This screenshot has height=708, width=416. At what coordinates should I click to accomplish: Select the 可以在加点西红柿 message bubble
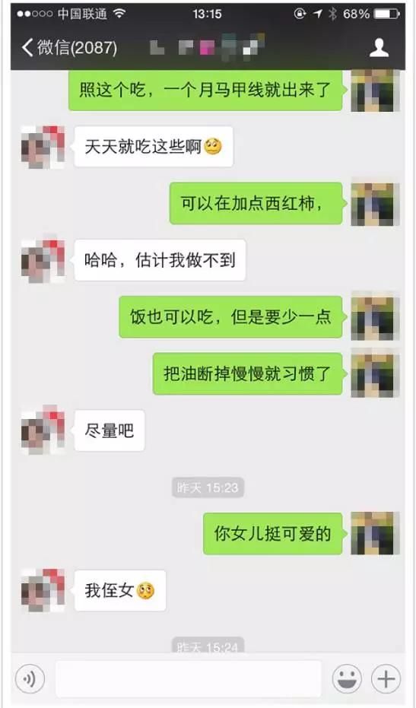pos(256,203)
